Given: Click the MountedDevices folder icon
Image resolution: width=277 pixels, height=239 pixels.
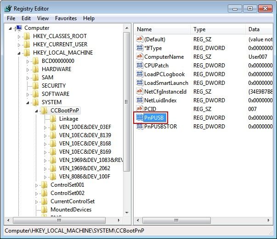Looking at the screenshot, I should pyautogui.click(x=45, y=210).
